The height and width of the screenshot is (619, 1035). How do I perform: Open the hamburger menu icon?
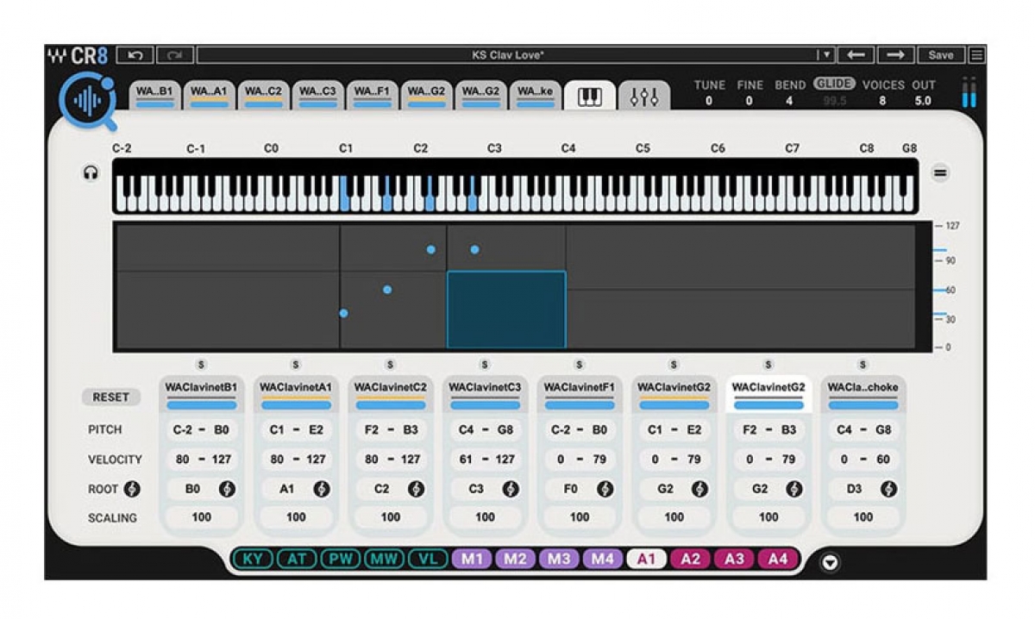(975, 55)
